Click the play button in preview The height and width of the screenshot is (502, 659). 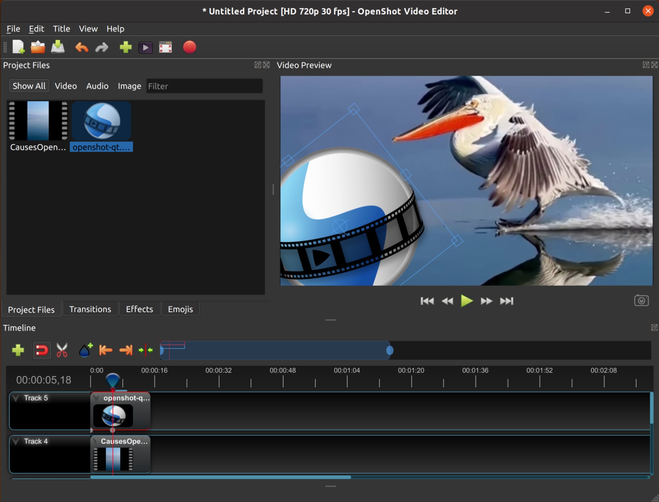tap(466, 301)
